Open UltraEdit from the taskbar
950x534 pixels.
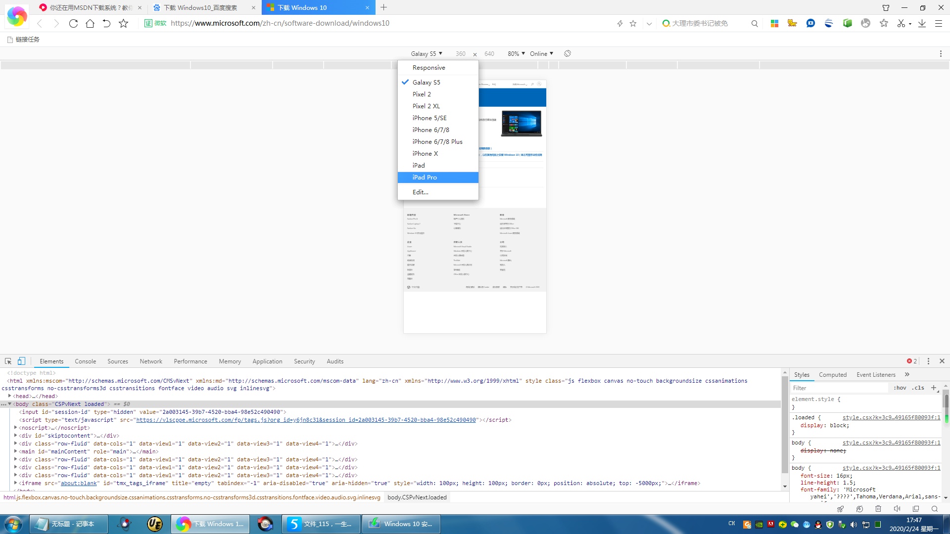point(155,524)
